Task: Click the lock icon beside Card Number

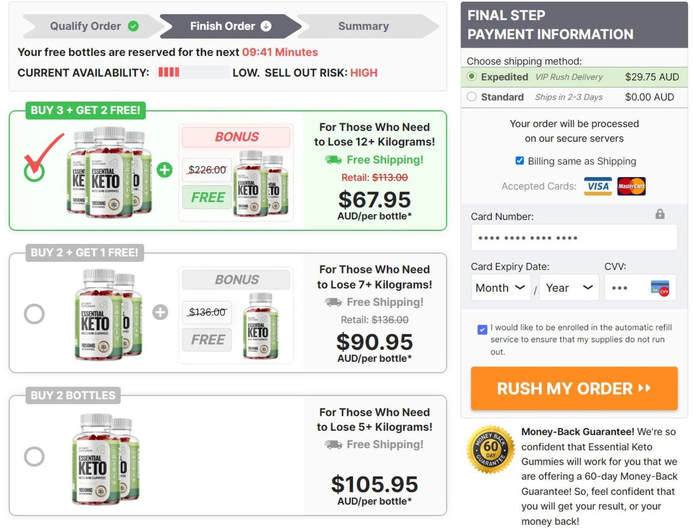Action: [x=660, y=214]
